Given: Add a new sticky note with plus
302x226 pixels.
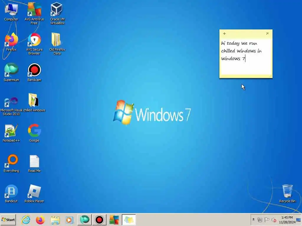Looking at the screenshot, I should click(224, 34).
